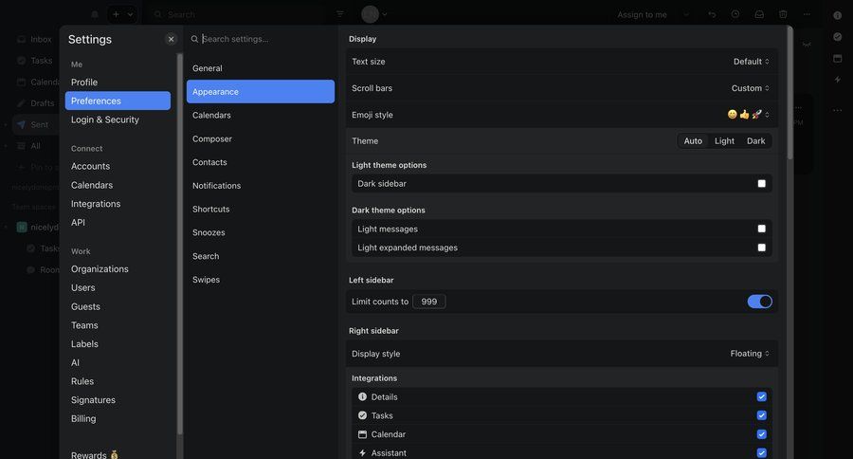853x459 pixels.
Task: Enable the Dark sidebar checkbox
Action: [x=762, y=183]
